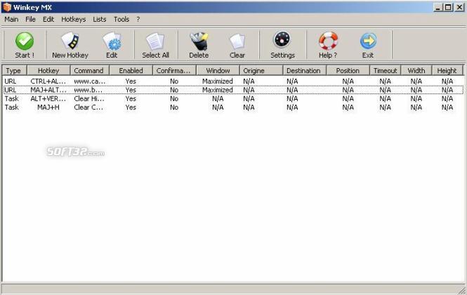Open the Tools menu
The height and width of the screenshot is (295, 467).
tap(121, 20)
